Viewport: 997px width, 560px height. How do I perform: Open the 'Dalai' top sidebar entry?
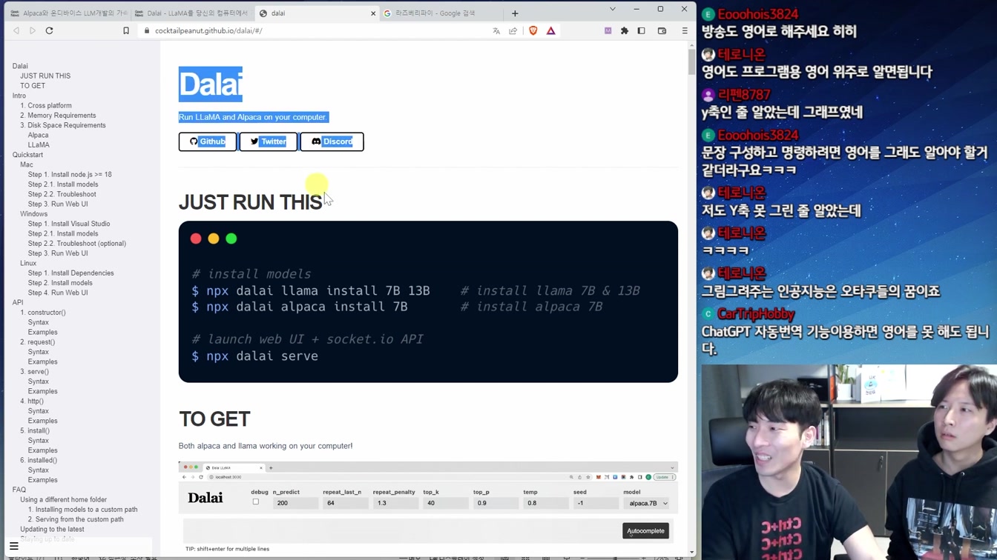20,66
